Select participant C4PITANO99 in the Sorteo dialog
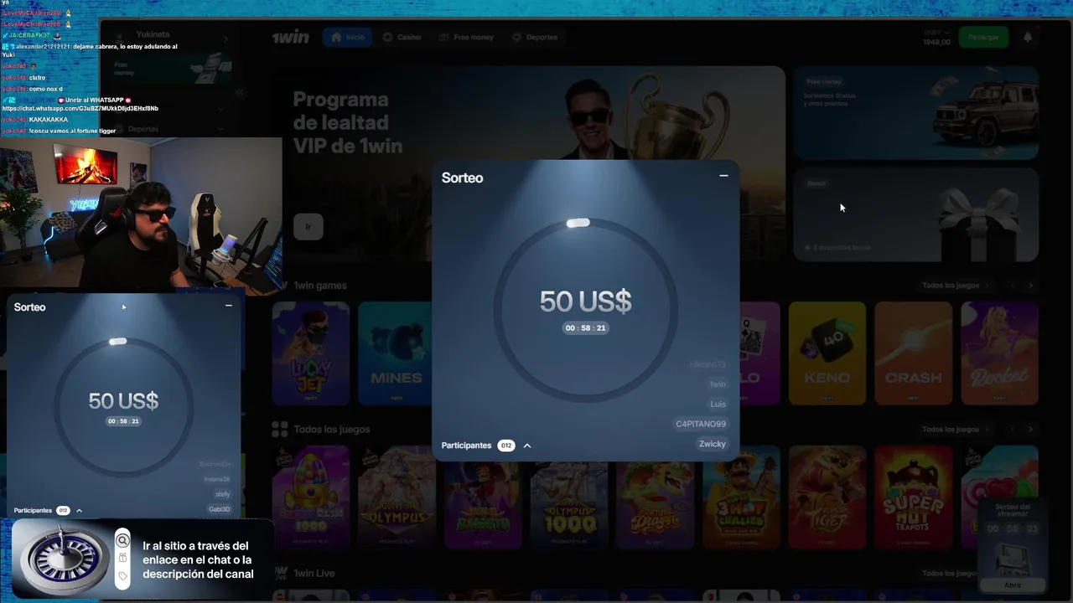Image resolution: width=1073 pixels, height=603 pixels. (x=701, y=424)
